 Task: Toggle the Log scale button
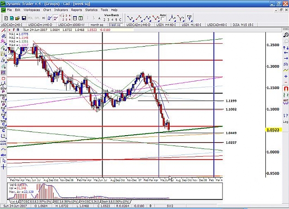285,122
